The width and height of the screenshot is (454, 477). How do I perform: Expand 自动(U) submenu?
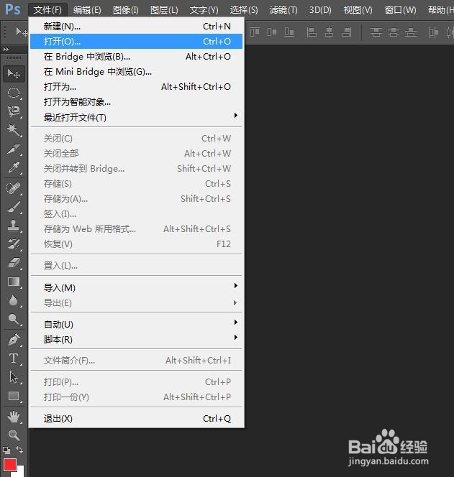[137, 324]
